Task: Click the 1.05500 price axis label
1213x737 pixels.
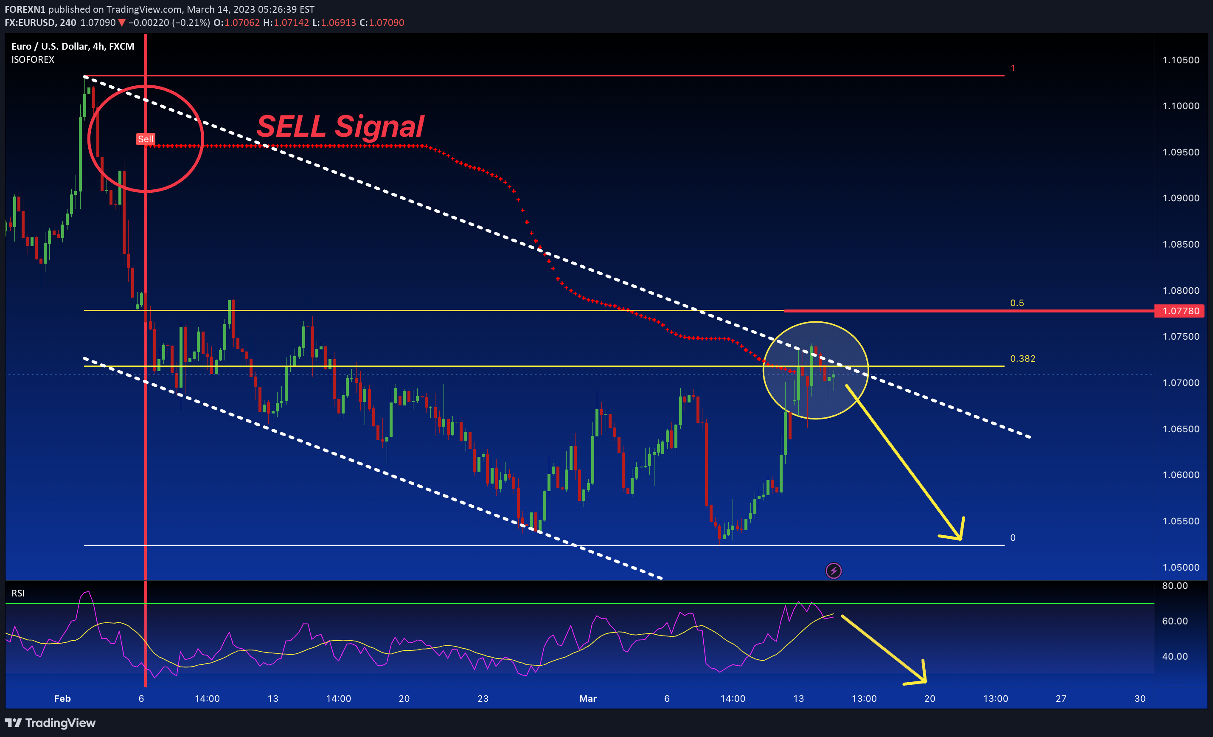Action: [1181, 521]
